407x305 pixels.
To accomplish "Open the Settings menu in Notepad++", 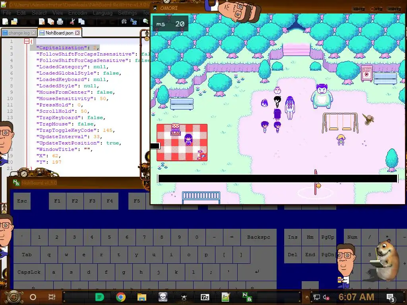I will (128, 13).
